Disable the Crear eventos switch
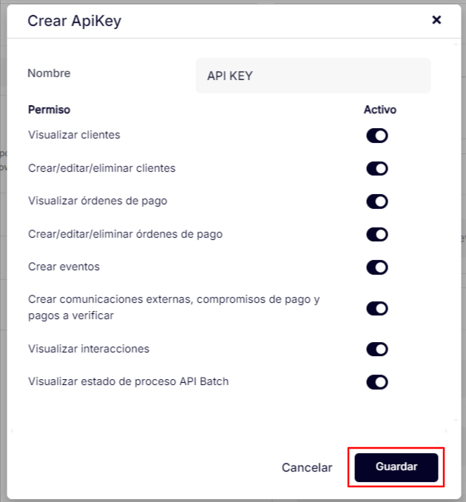 point(377,267)
